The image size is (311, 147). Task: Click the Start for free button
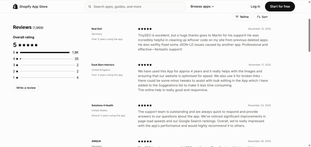point(280,7)
